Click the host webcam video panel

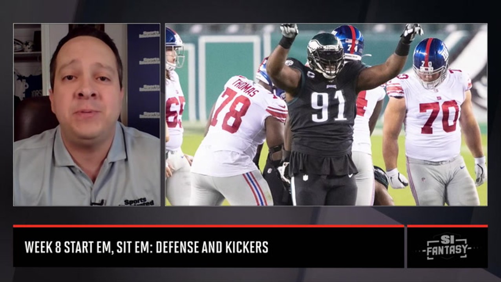pos(87,115)
